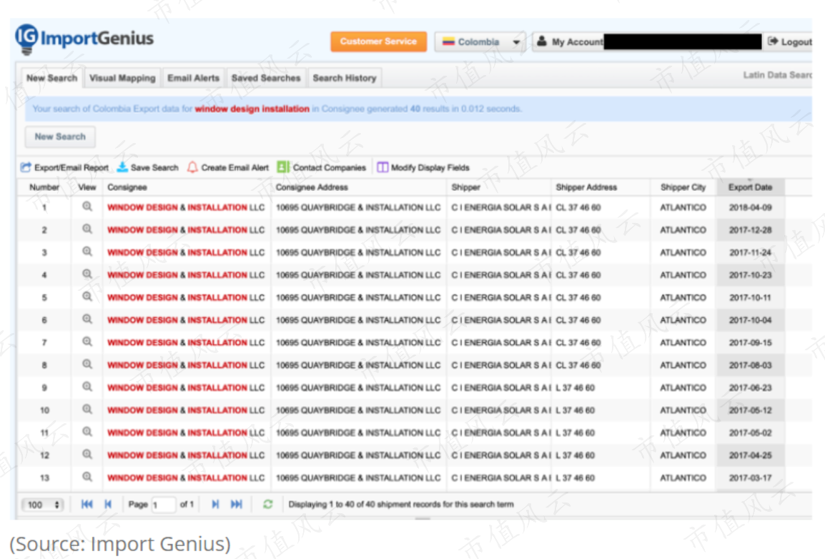The width and height of the screenshot is (825, 559).
Task: Click the orange Customer Service button
Action: click(x=378, y=41)
